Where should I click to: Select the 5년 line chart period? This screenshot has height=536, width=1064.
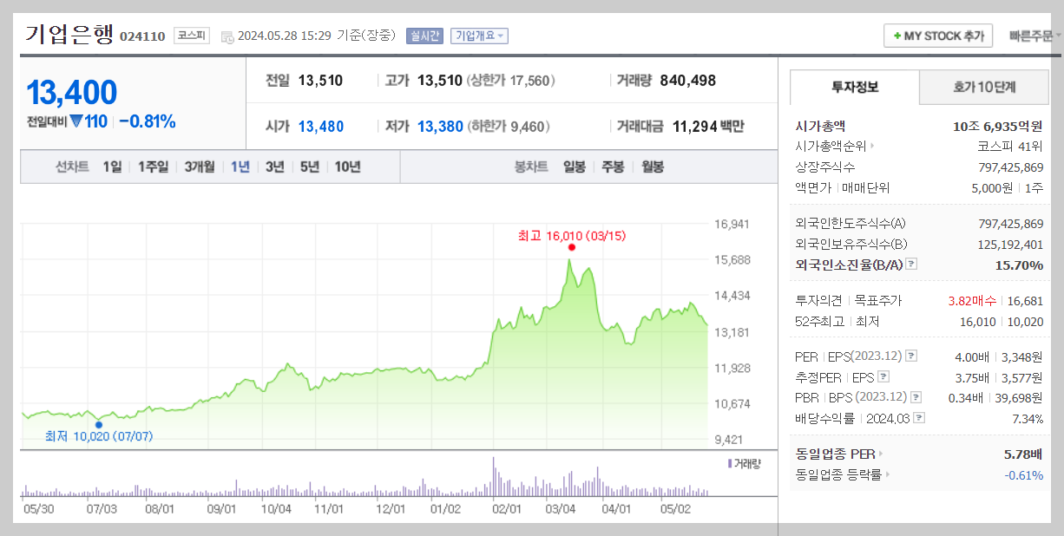pos(309,167)
